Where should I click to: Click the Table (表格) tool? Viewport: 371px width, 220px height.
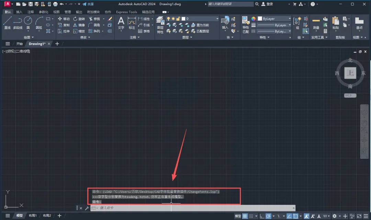coord(144,31)
